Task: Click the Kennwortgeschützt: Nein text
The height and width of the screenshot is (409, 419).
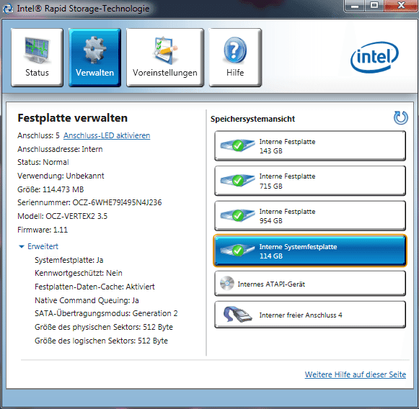Action: click(79, 273)
